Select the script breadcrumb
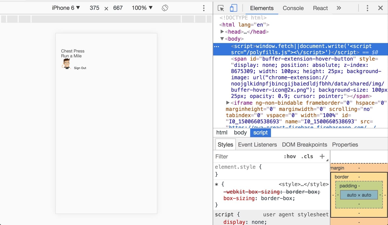 [x=260, y=133]
